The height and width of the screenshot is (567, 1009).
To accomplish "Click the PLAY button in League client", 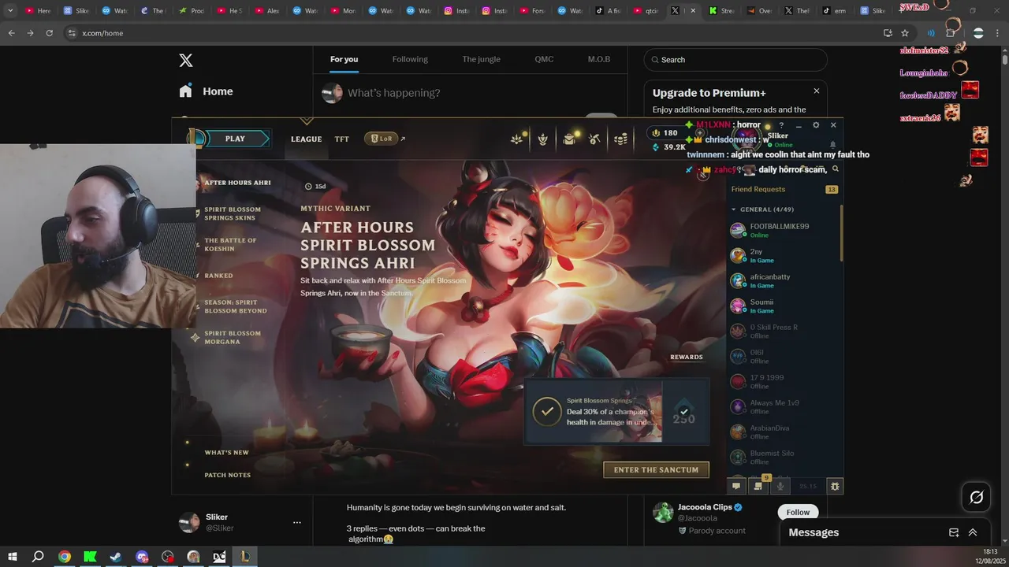I will (235, 139).
